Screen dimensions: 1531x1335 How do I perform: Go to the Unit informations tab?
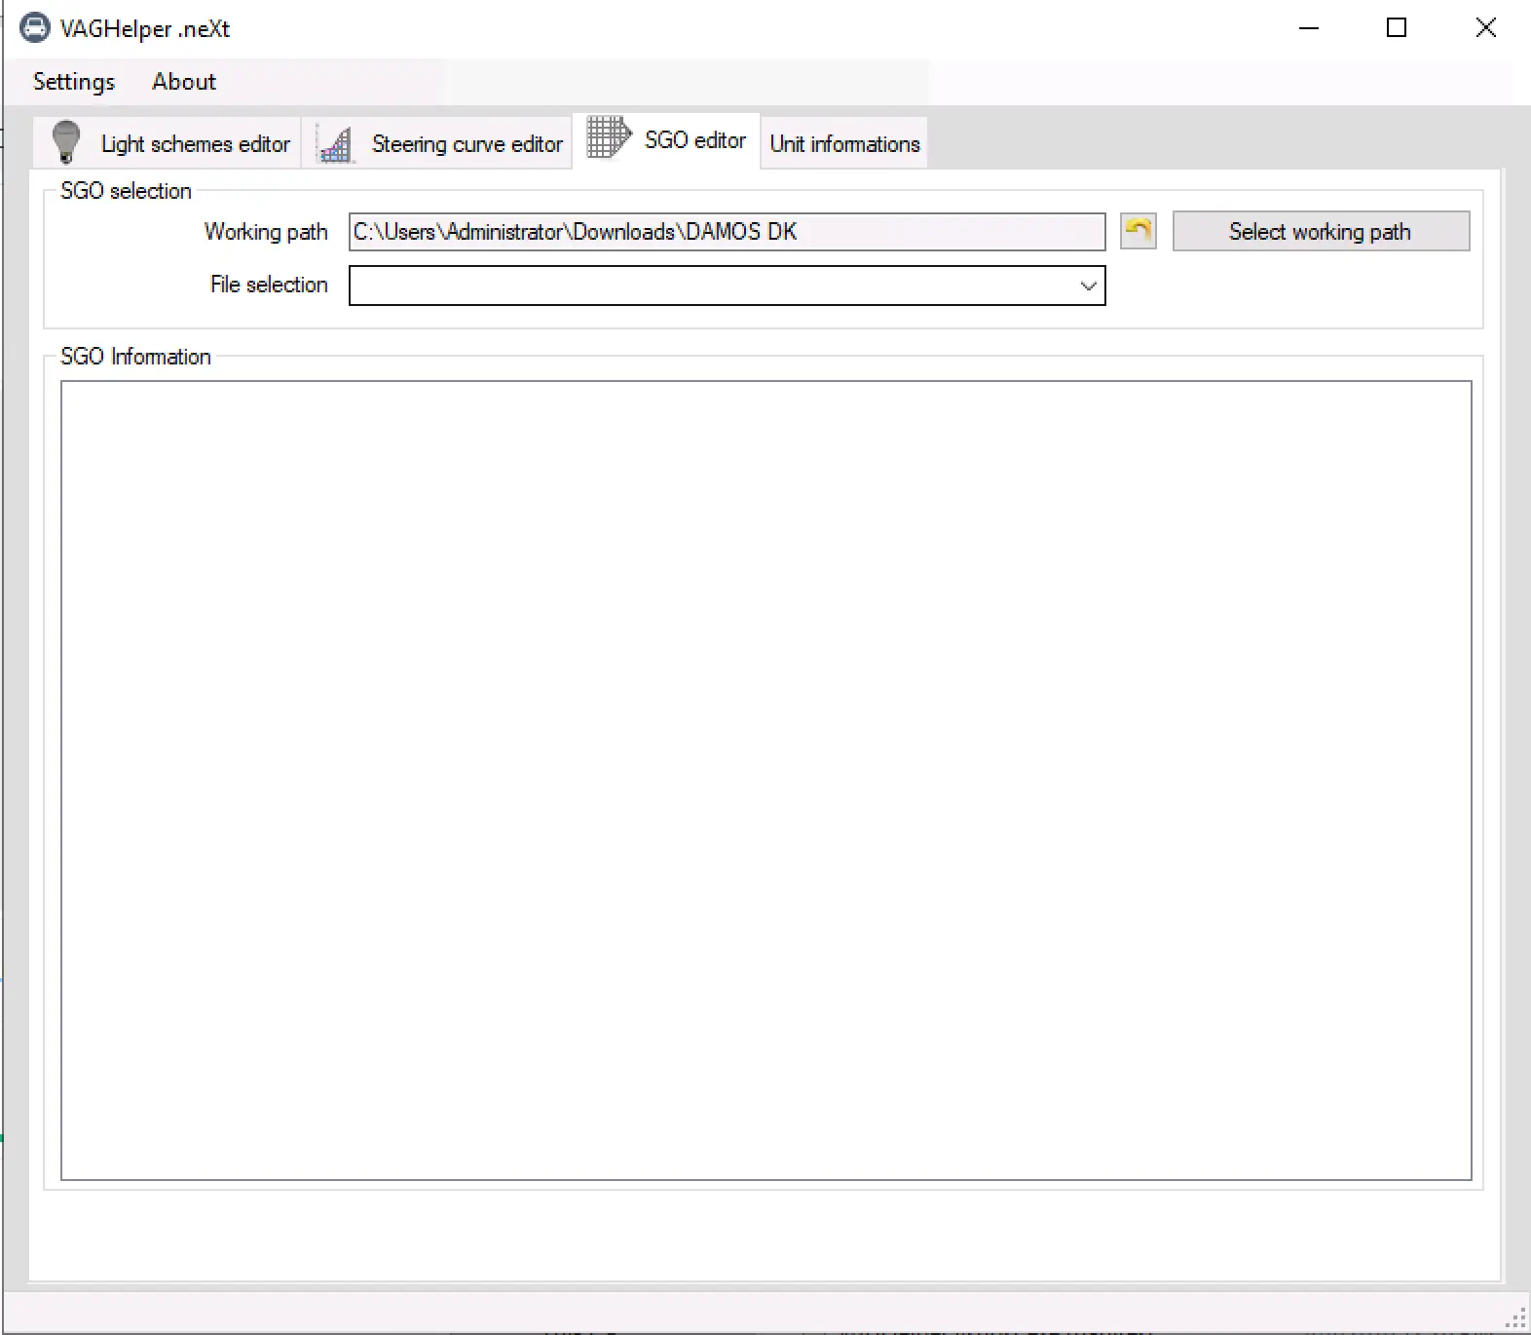click(844, 144)
